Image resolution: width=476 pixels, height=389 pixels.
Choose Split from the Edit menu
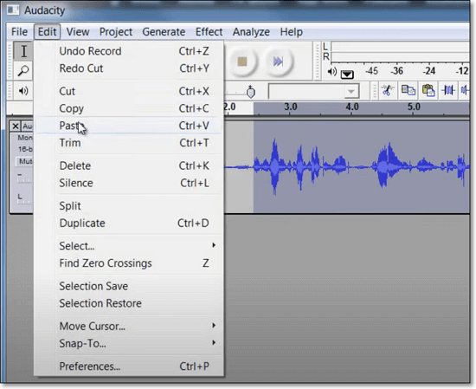click(129, 206)
